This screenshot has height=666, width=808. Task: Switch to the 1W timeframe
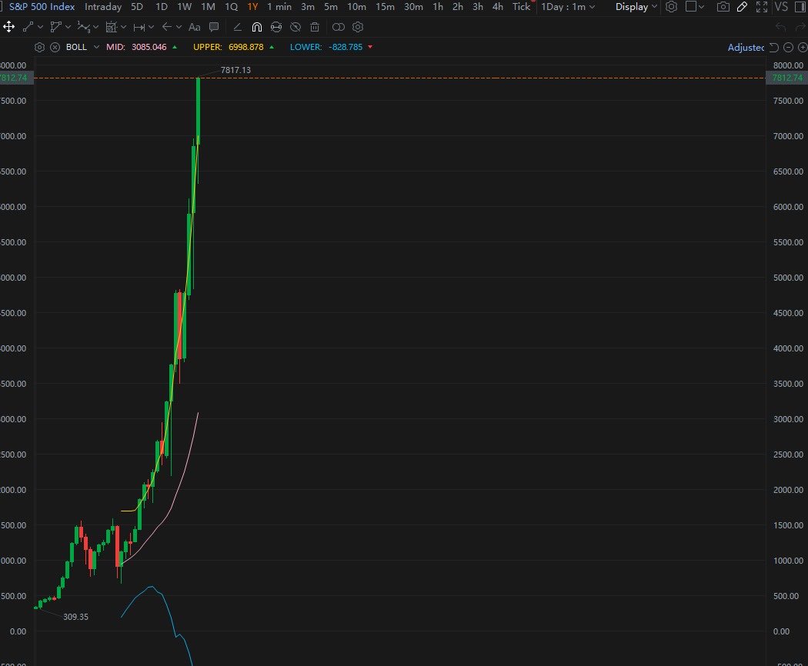pyautogui.click(x=184, y=7)
